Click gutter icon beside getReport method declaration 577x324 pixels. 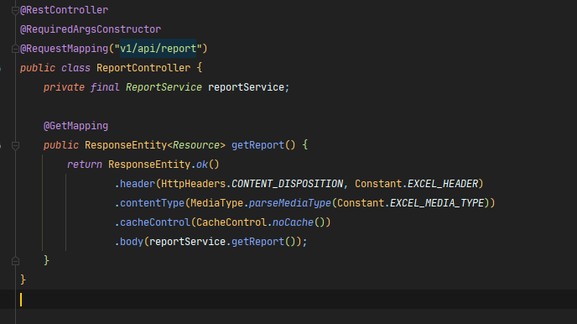[x=1, y=145]
